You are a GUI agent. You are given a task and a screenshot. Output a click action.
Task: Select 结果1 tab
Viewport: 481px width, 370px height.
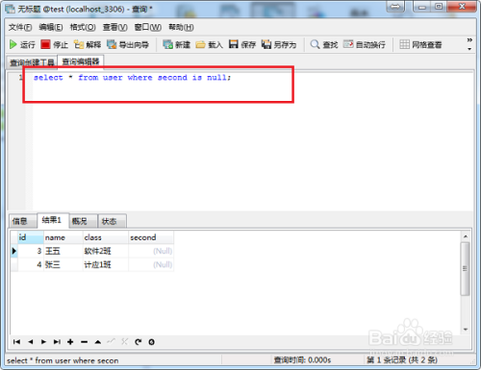click(52, 220)
